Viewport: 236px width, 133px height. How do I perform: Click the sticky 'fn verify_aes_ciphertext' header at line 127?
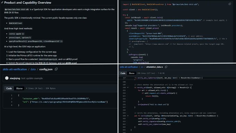pos(168,78)
